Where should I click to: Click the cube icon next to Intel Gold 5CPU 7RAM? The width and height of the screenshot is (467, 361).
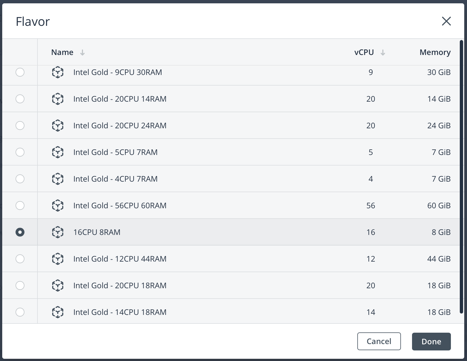point(58,152)
